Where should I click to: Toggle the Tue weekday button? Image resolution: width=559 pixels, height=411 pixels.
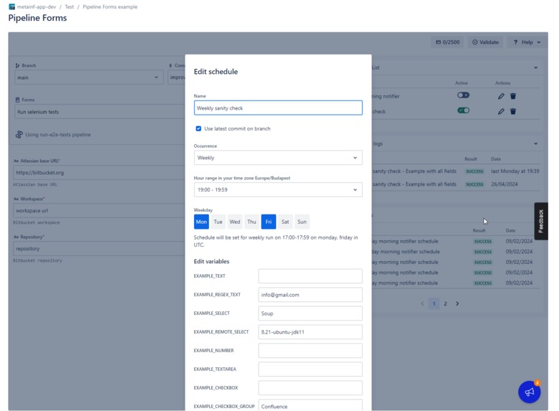[x=218, y=222]
